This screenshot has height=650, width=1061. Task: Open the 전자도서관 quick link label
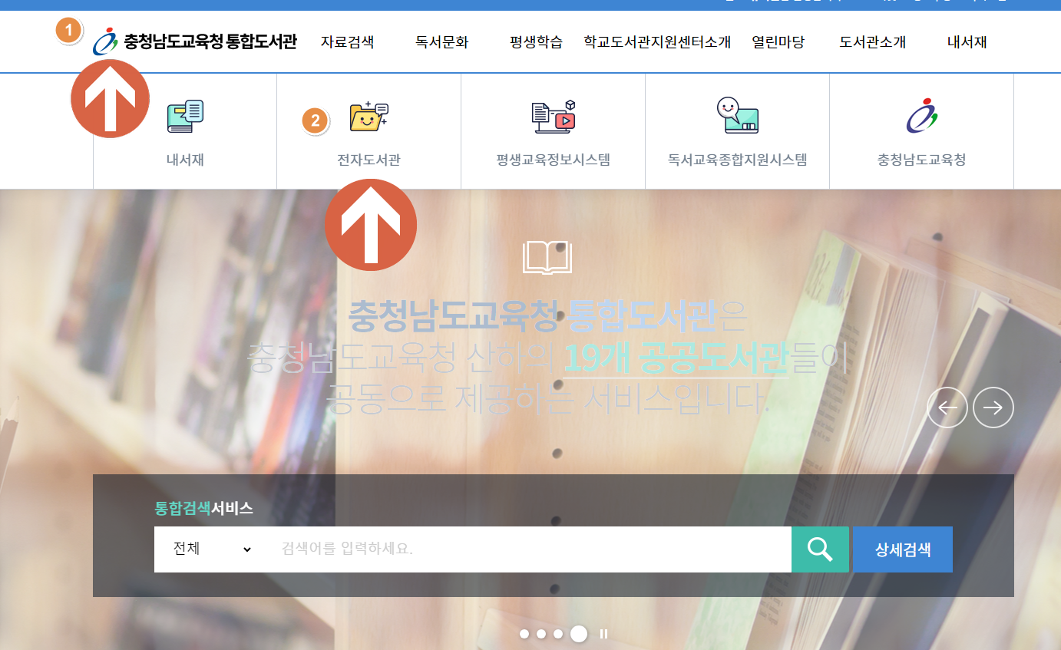(x=369, y=160)
